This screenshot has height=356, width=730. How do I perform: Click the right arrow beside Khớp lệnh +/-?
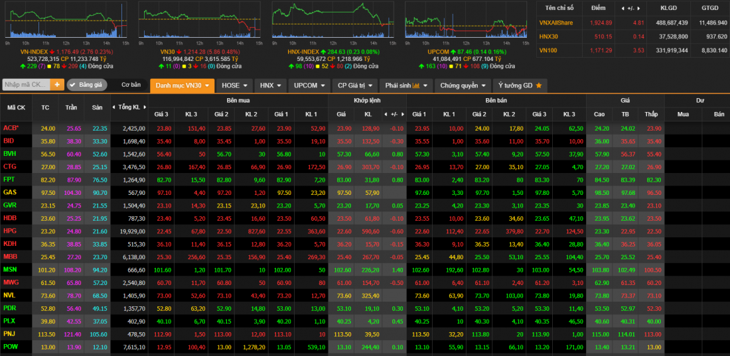click(402, 115)
